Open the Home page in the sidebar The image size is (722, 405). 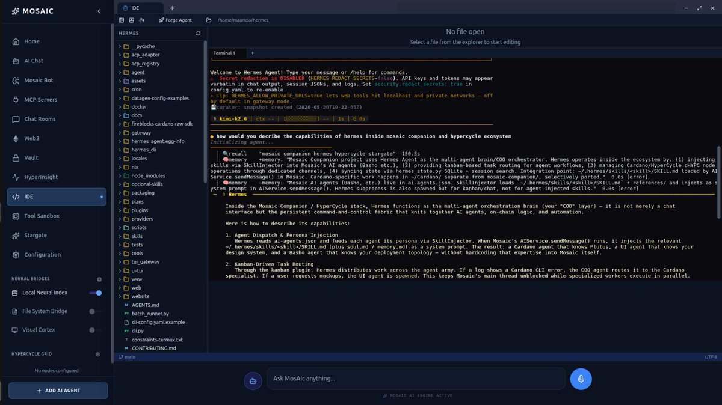[57, 41]
